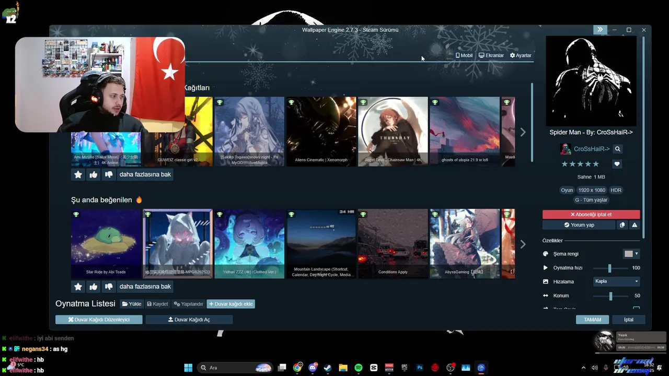Click daha fazlasına bak under Şu anda beğenilen
The height and width of the screenshot is (376, 669).
[x=145, y=286]
